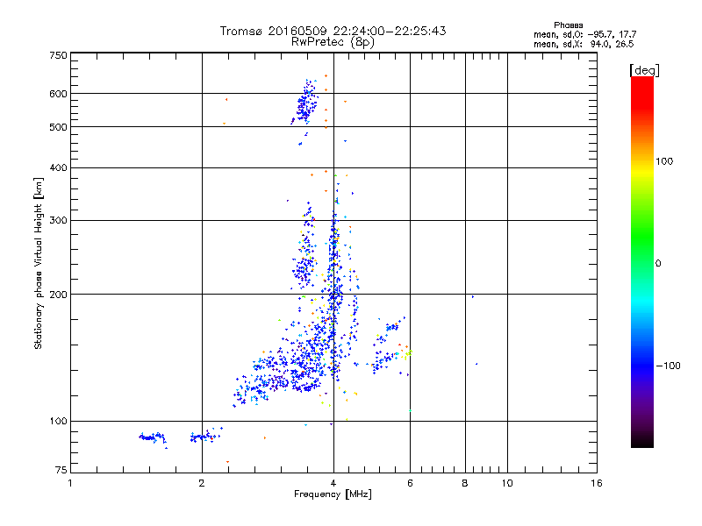
Task: Click the x-axis tick label '8'
Action: point(465,483)
